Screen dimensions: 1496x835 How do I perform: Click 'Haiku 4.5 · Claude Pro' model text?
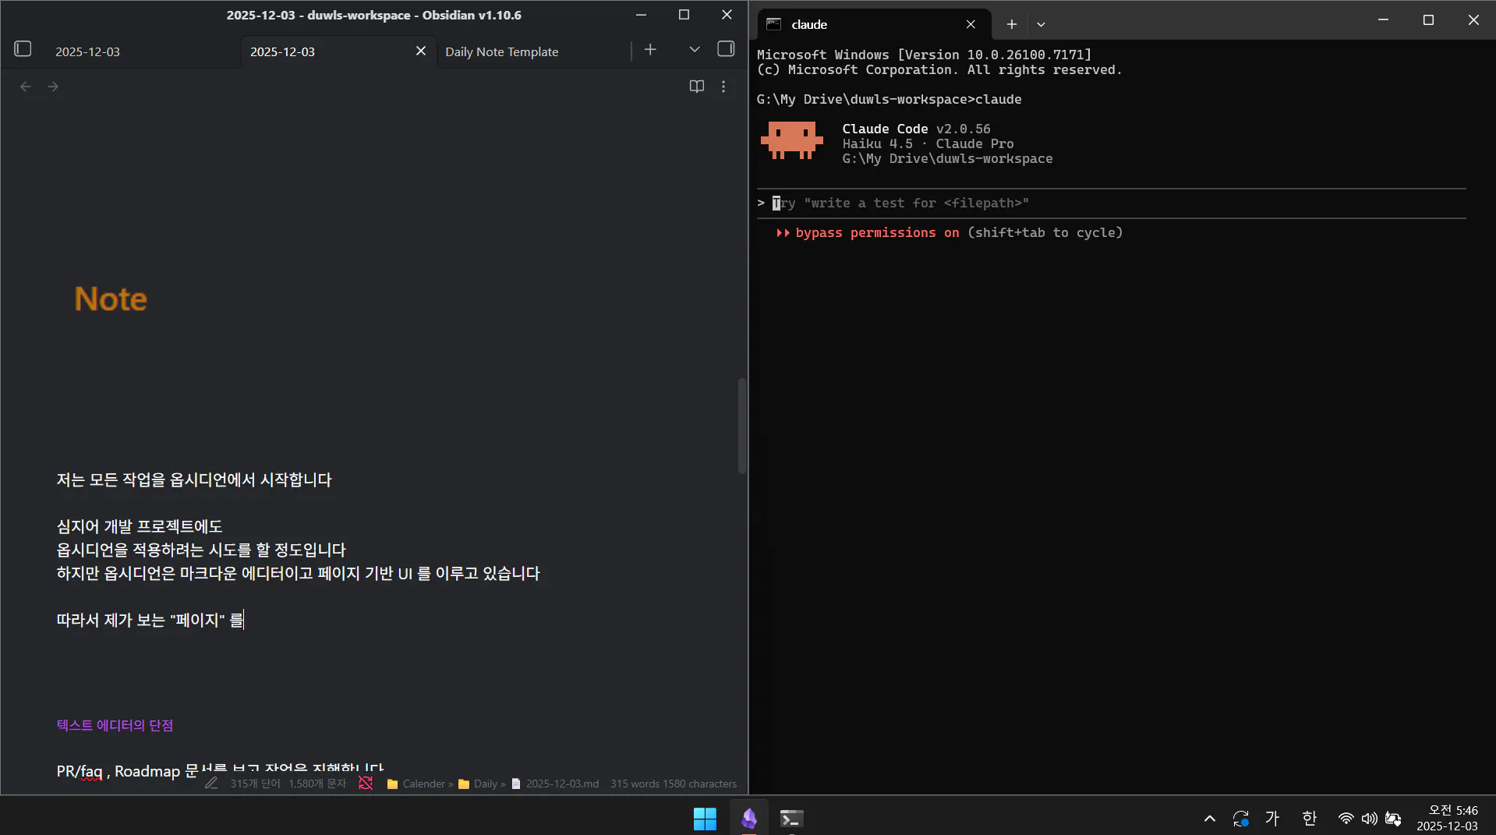pos(928,143)
